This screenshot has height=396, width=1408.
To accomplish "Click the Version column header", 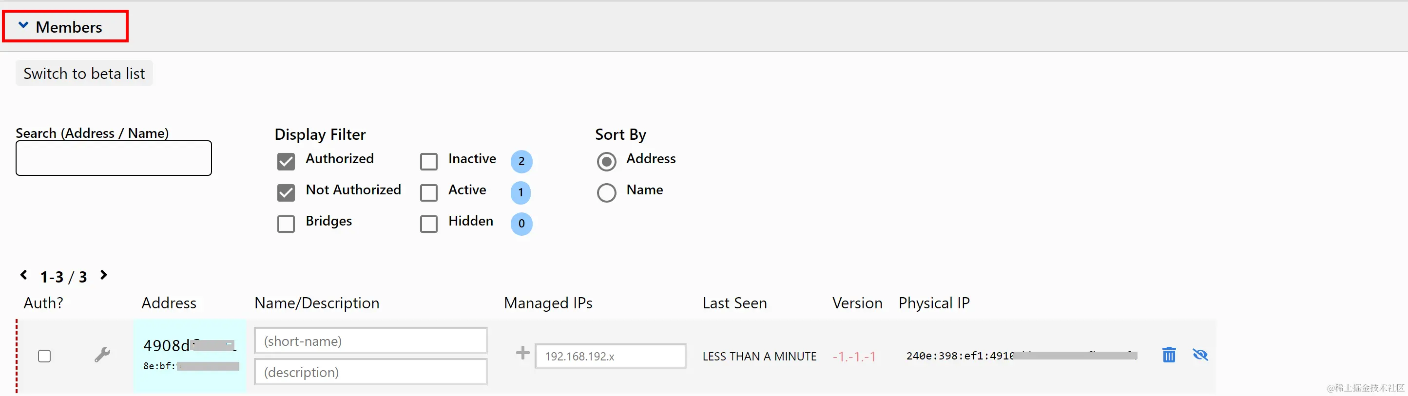I will pos(857,303).
